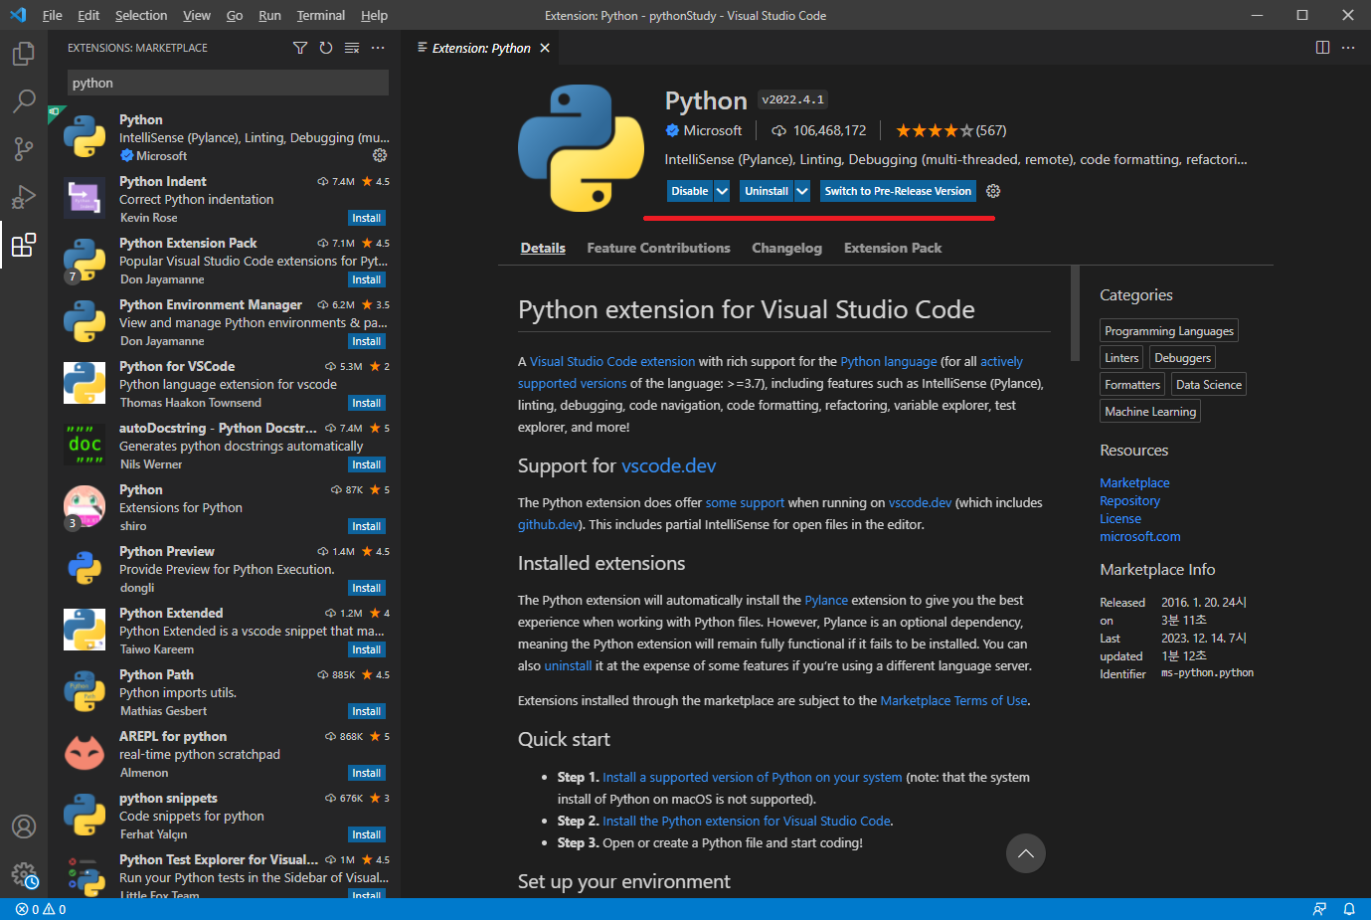Open the Accounts menu icon
The height and width of the screenshot is (920, 1371).
click(24, 827)
